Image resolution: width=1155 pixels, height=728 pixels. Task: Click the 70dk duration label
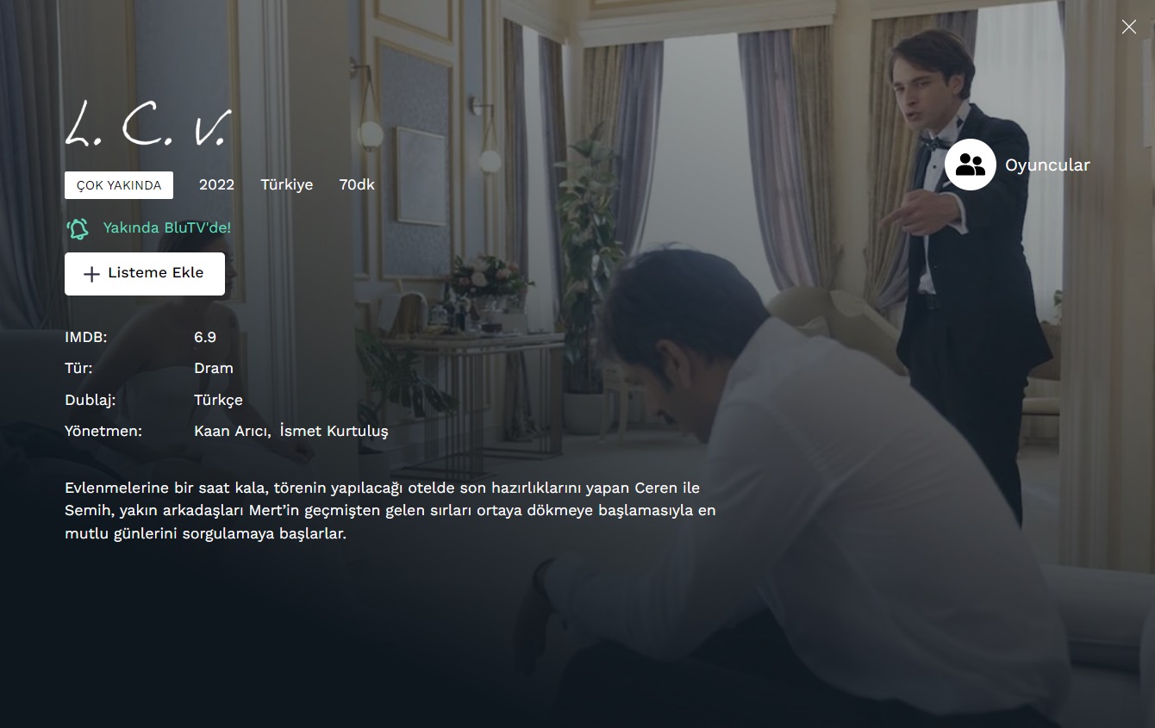(x=357, y=184)
